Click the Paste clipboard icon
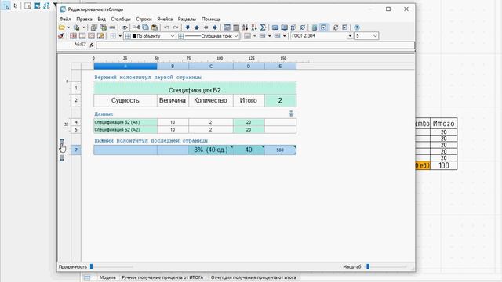502x282 pixels. coord(155,27)
